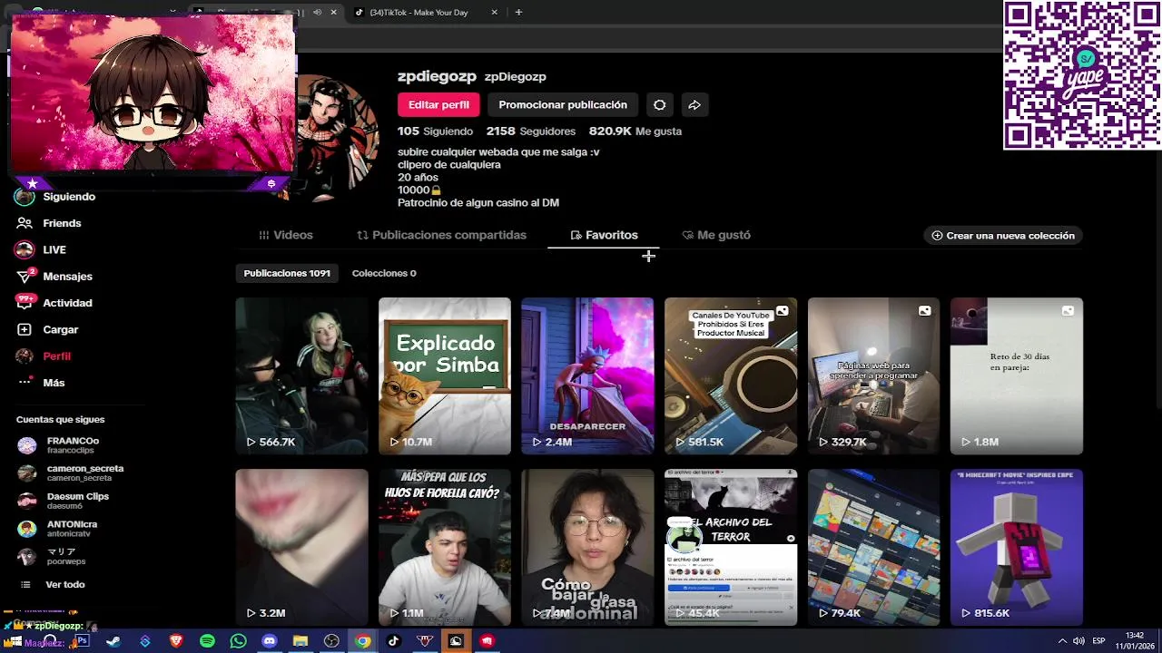This screenshot has width=1162, height=653.
Task: Open Photoshop from the taskbar
Action: (x=83, y=641)
